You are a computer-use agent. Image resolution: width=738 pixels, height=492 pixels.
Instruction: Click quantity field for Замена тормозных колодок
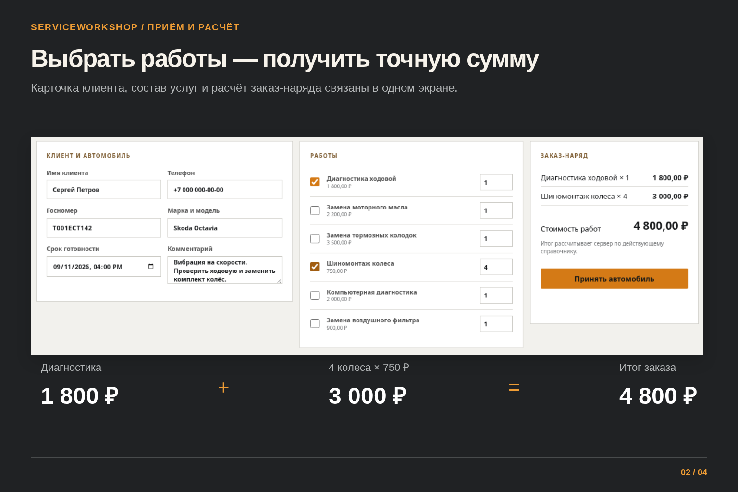(x=496, y=239)
